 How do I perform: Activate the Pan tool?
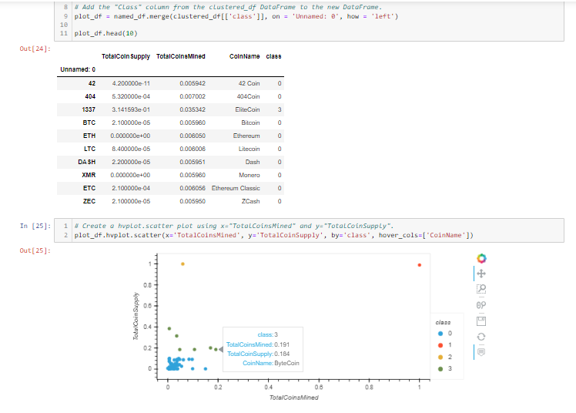(481, 274)
